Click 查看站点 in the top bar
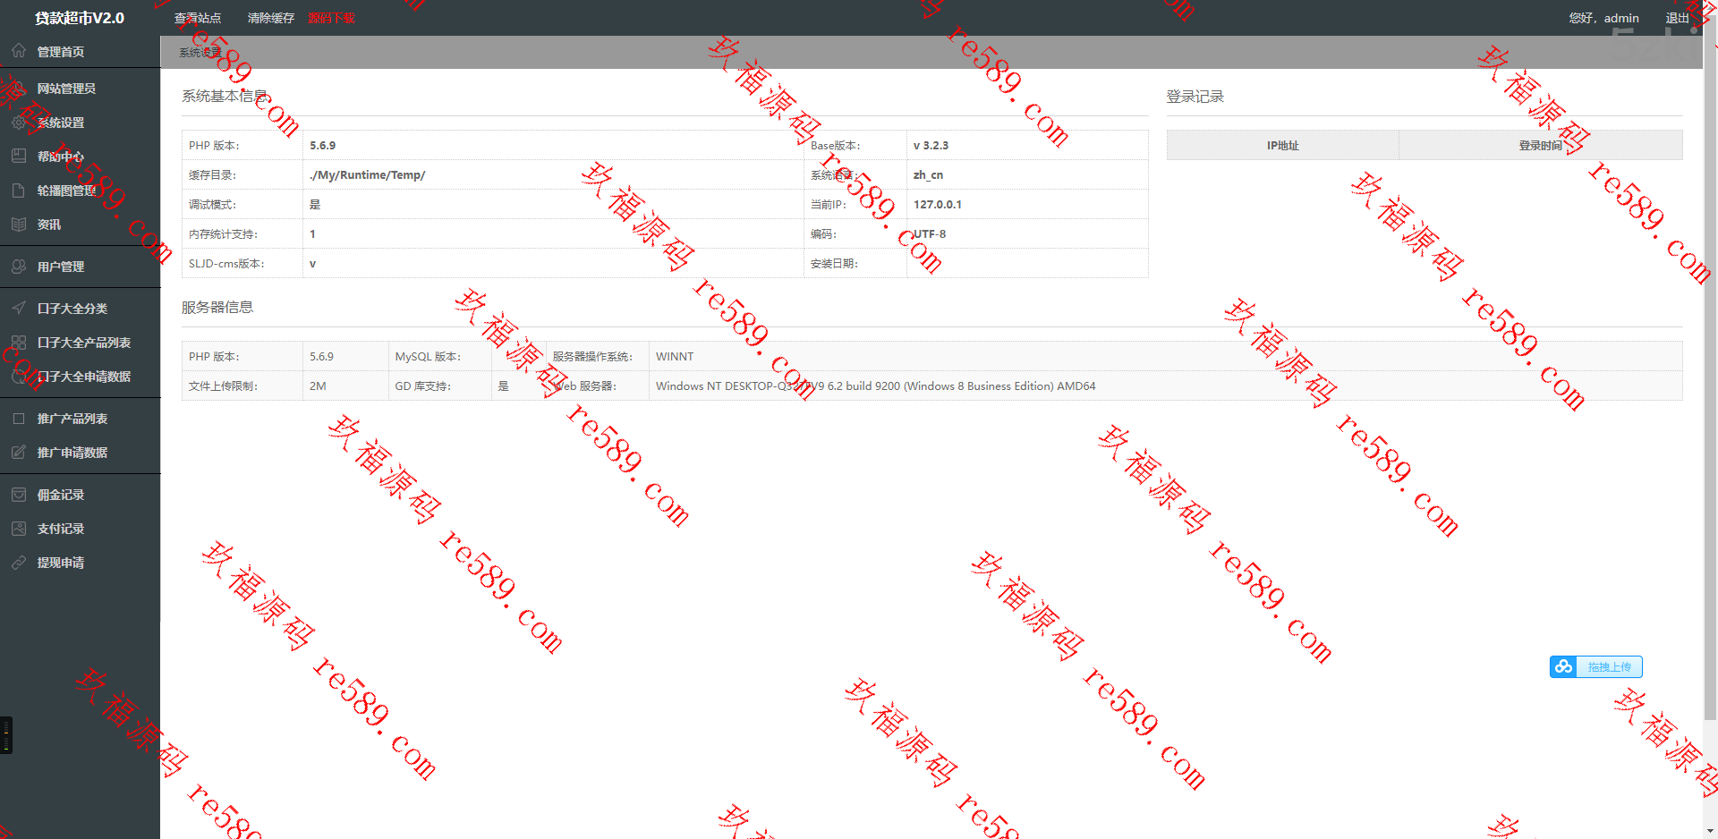 pos(197,18)
